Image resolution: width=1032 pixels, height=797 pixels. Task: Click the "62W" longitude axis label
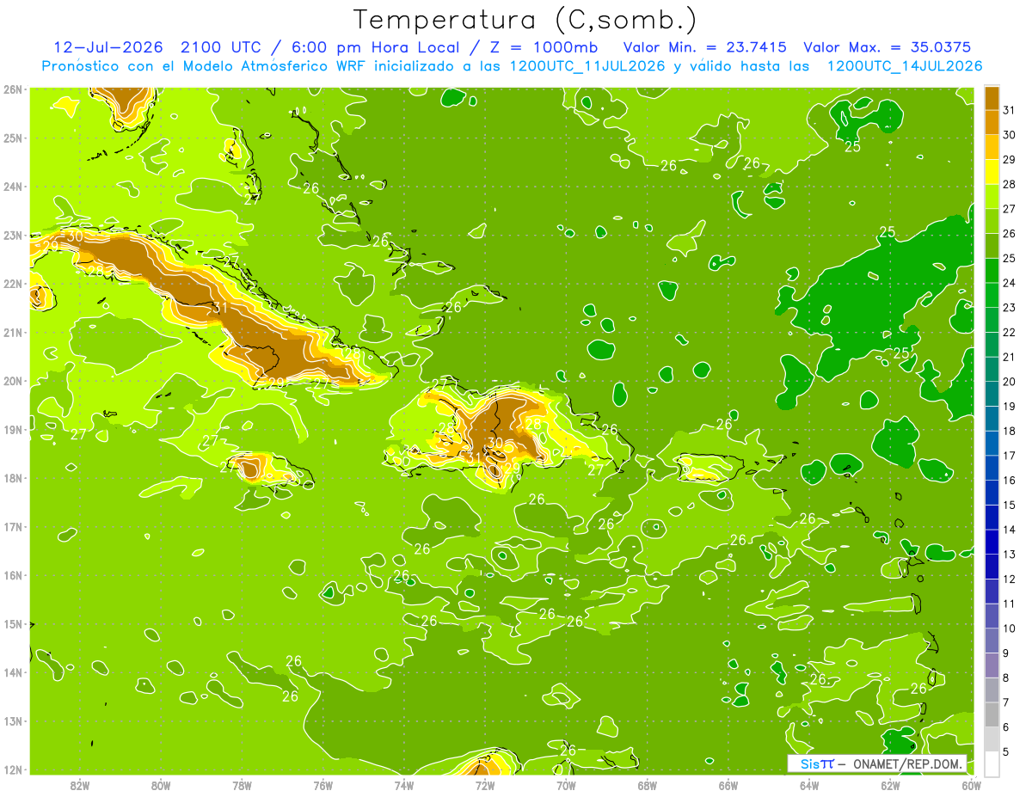pos(891,785)
